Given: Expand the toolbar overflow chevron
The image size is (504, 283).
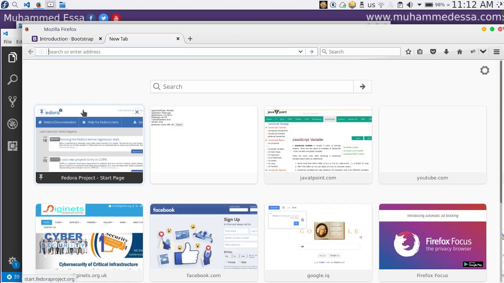Looking at the screenshot, I should point(483,51).
